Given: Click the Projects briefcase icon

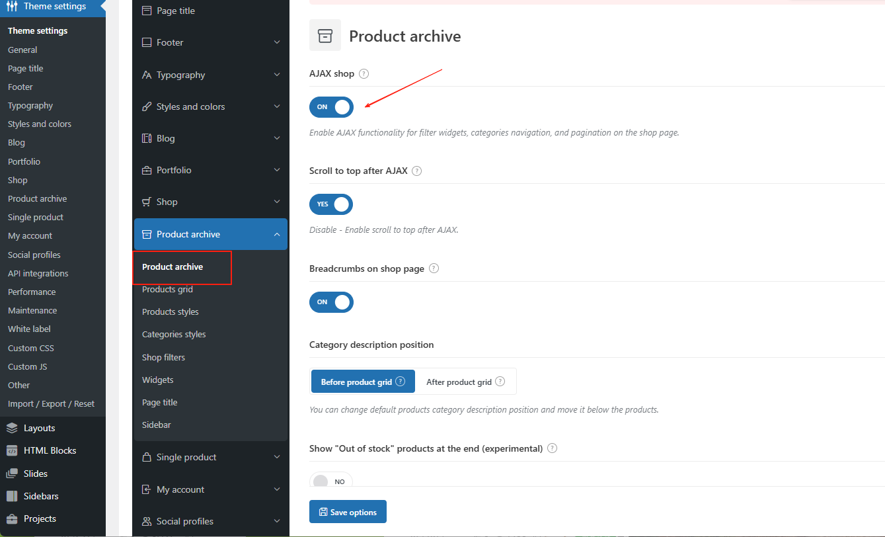Looking at the screenshot, I should (12, 518).
